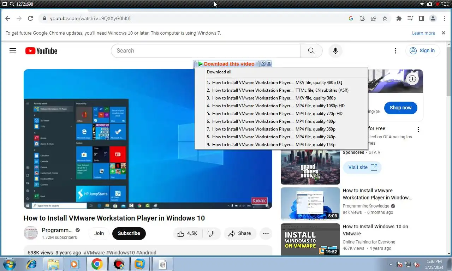Image resolution: width=452 pixels, height=271 pixels.
Task: Like the video with thumbs up
Action: [x=188, y=234]
